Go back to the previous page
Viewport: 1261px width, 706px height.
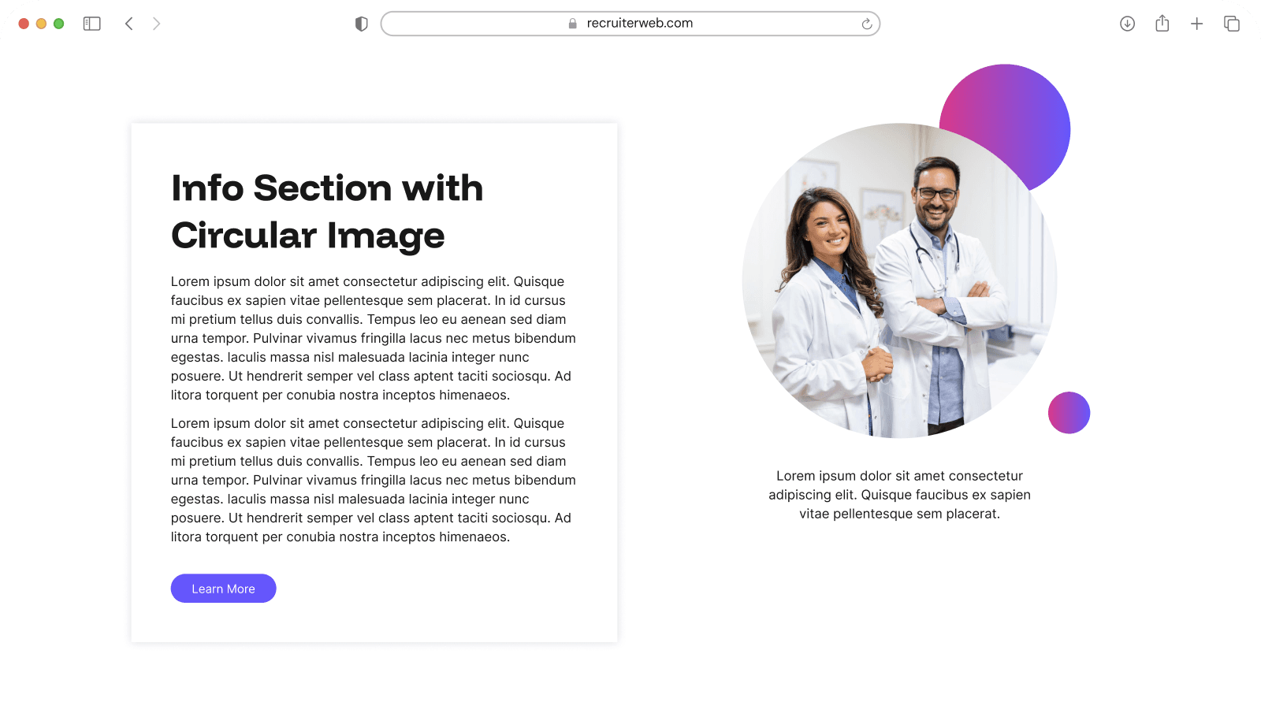pyautogui.click(x=129, y=24)
